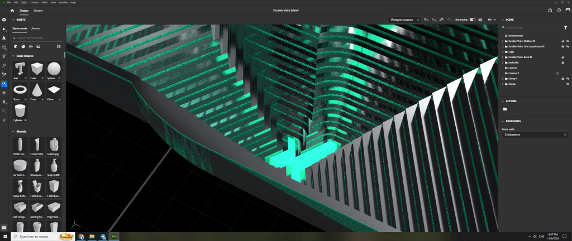Toggle visibility of Smaller Veins Outline #1

pyautogui.click(x=567, y=41)
